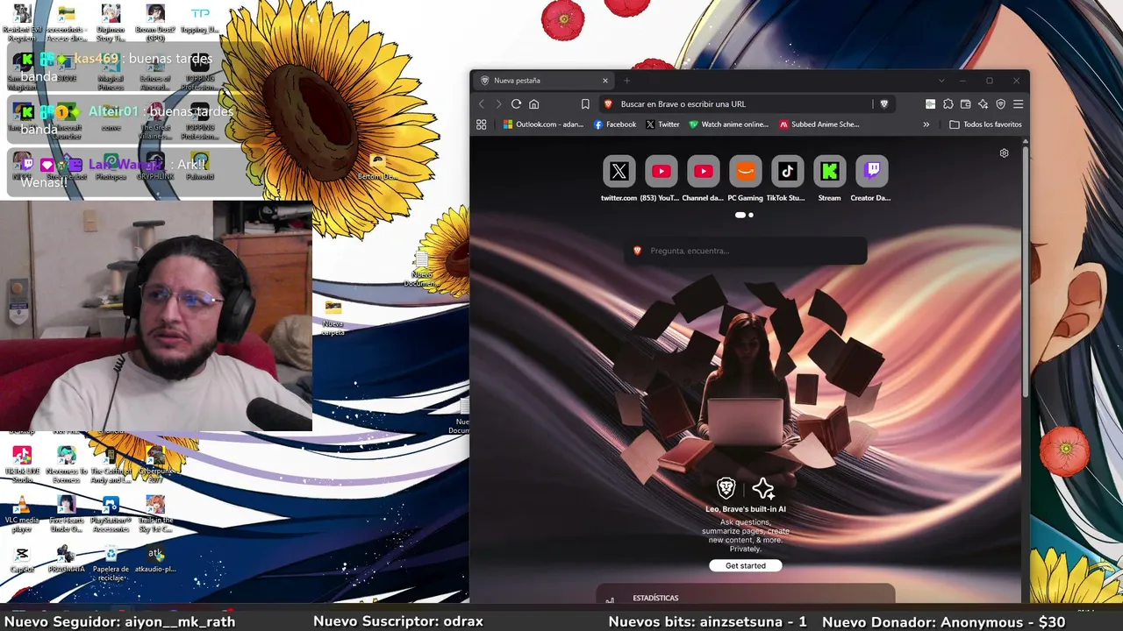Bookmark this page with the bookmark icon
The image size is (1123, 631).
pos(585,103)
